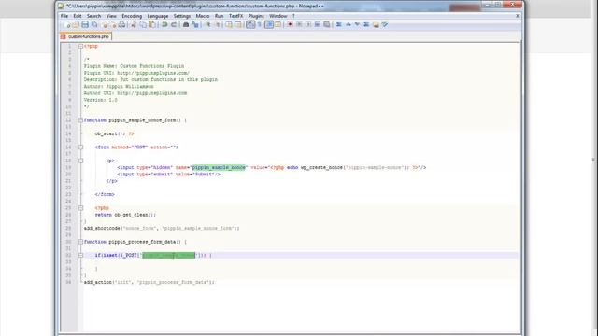
Task: Click the ob_start(); line
Action: 114,133
